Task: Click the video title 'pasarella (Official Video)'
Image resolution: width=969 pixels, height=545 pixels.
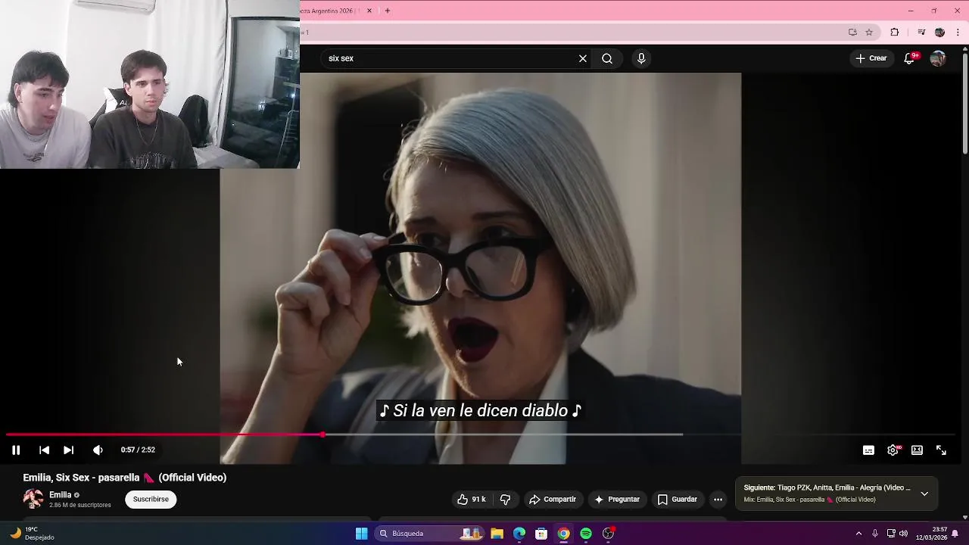Action: (125, 478)
